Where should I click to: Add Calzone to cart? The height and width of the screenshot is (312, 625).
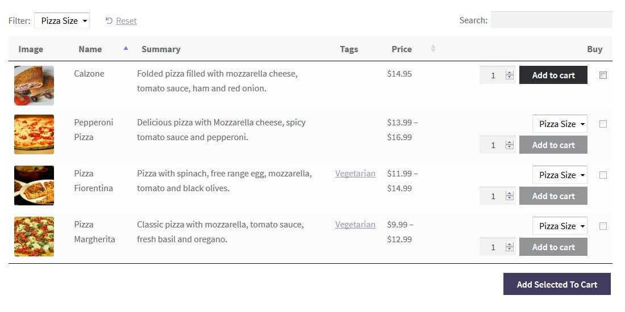tap(553, 75)
